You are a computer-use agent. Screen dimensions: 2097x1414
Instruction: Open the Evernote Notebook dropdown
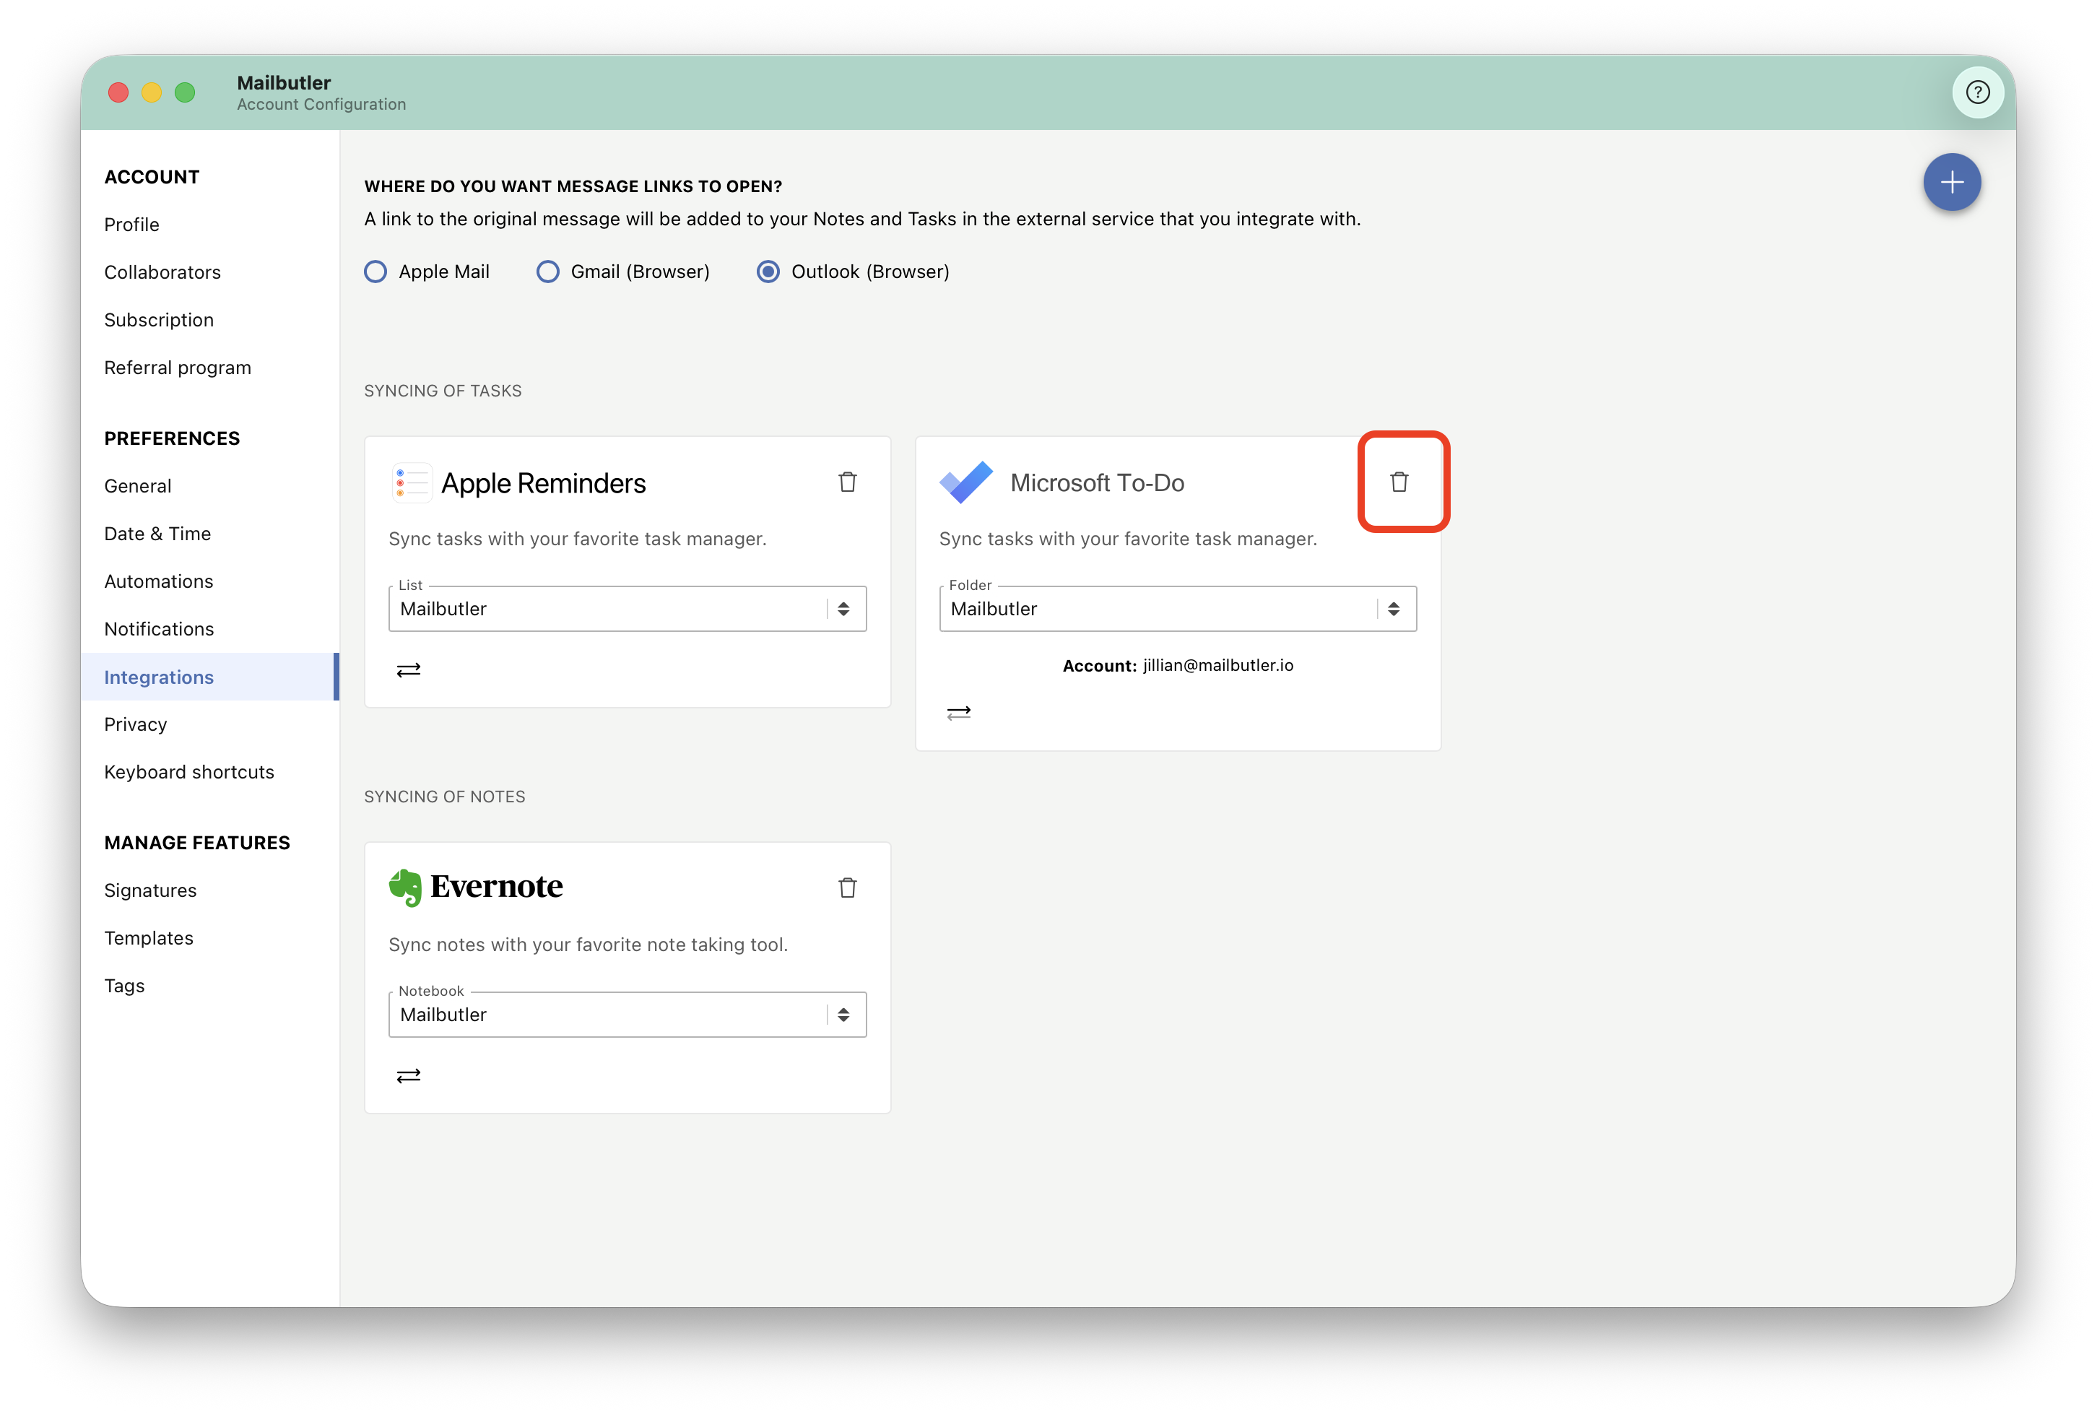click(x=628, y=1015)
